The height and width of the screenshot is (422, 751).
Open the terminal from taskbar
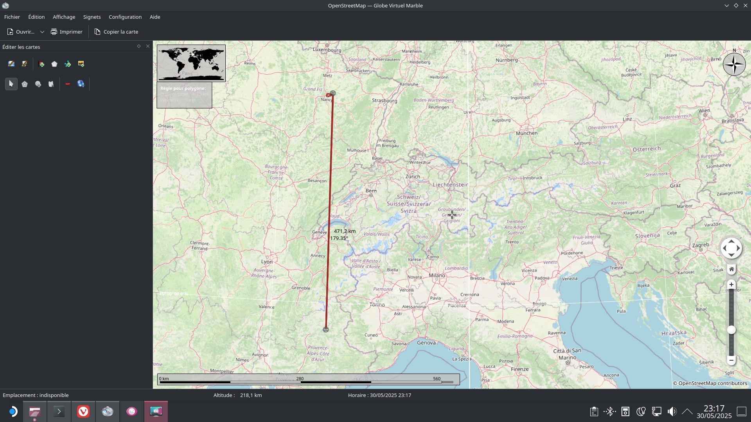59,411
